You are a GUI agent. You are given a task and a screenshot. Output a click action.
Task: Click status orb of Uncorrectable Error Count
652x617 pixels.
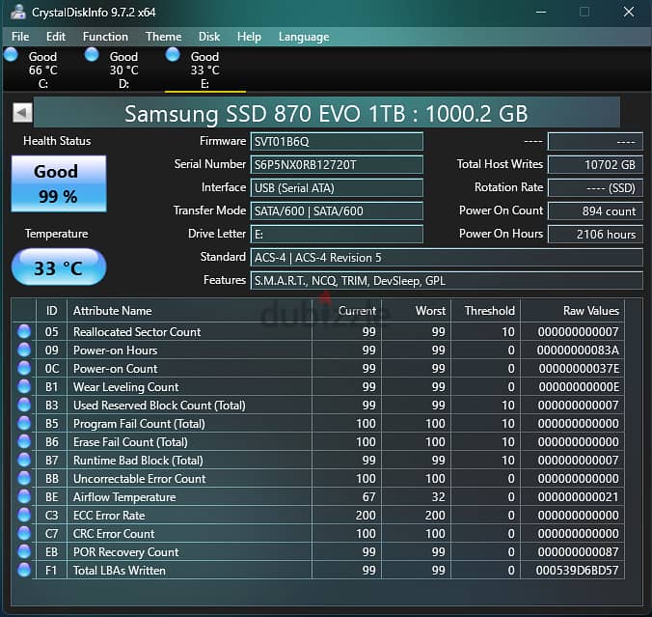[x=24, y=478]
